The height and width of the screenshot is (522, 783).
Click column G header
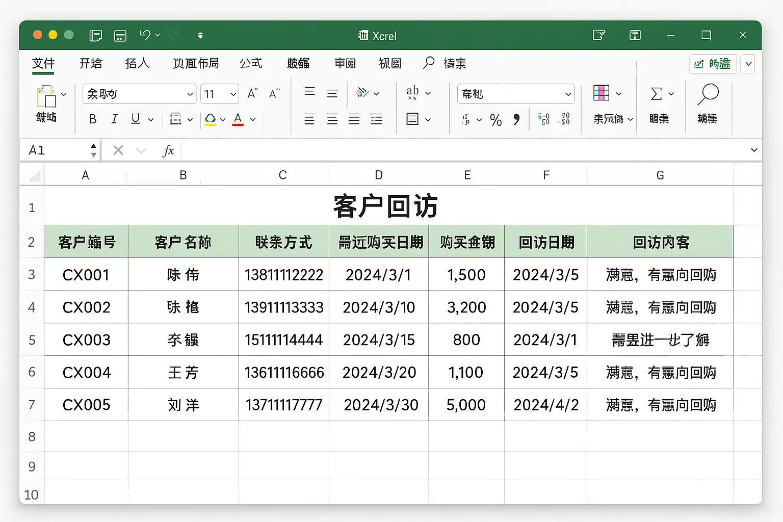(660, 175)
